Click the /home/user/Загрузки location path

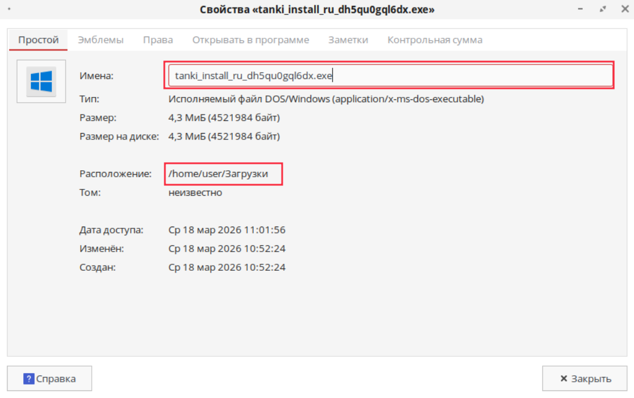(218, 174)
